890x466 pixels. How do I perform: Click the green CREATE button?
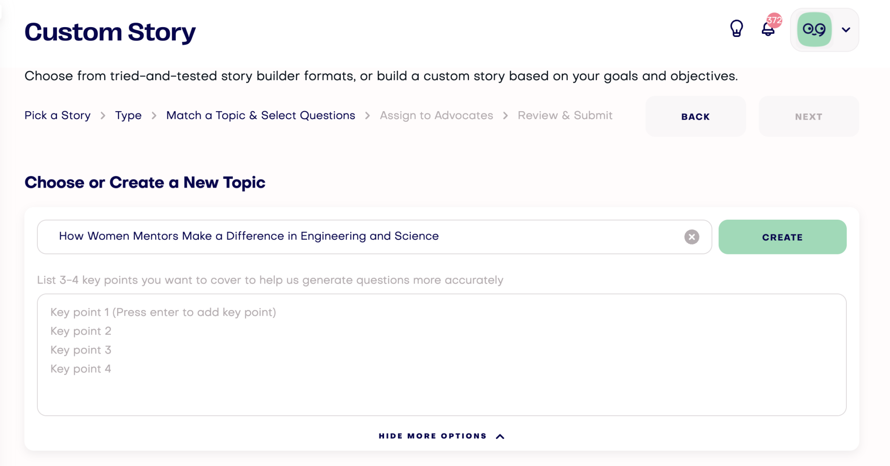[782, 237]
